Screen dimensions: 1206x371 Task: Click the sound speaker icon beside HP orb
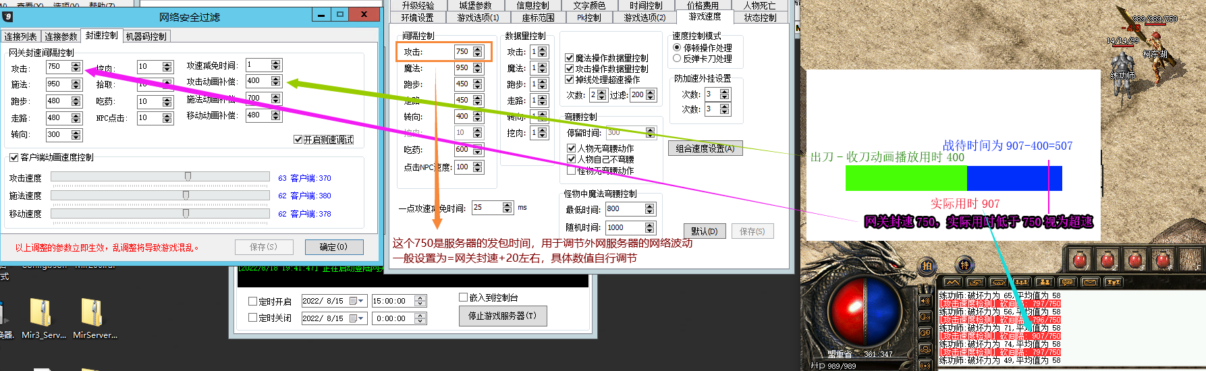925,300
